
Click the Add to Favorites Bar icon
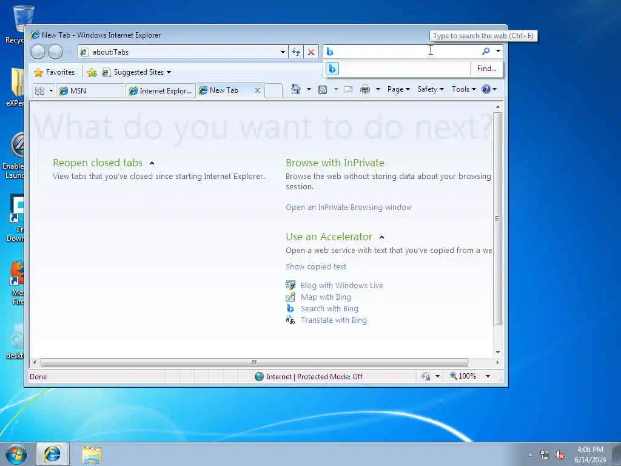(x=92, y=73)
